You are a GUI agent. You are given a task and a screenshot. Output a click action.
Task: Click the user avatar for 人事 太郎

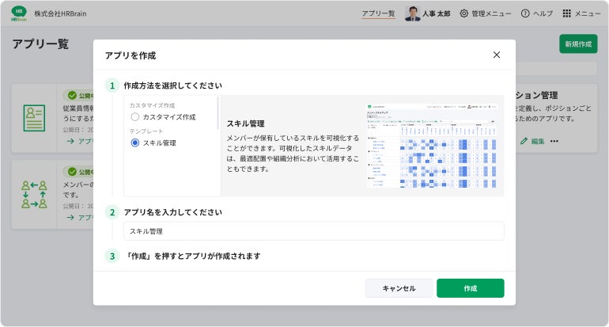pos(413,13)
